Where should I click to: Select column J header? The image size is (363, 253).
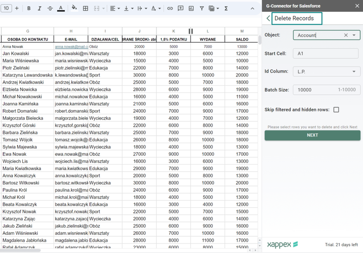click(x=139, y=31)
